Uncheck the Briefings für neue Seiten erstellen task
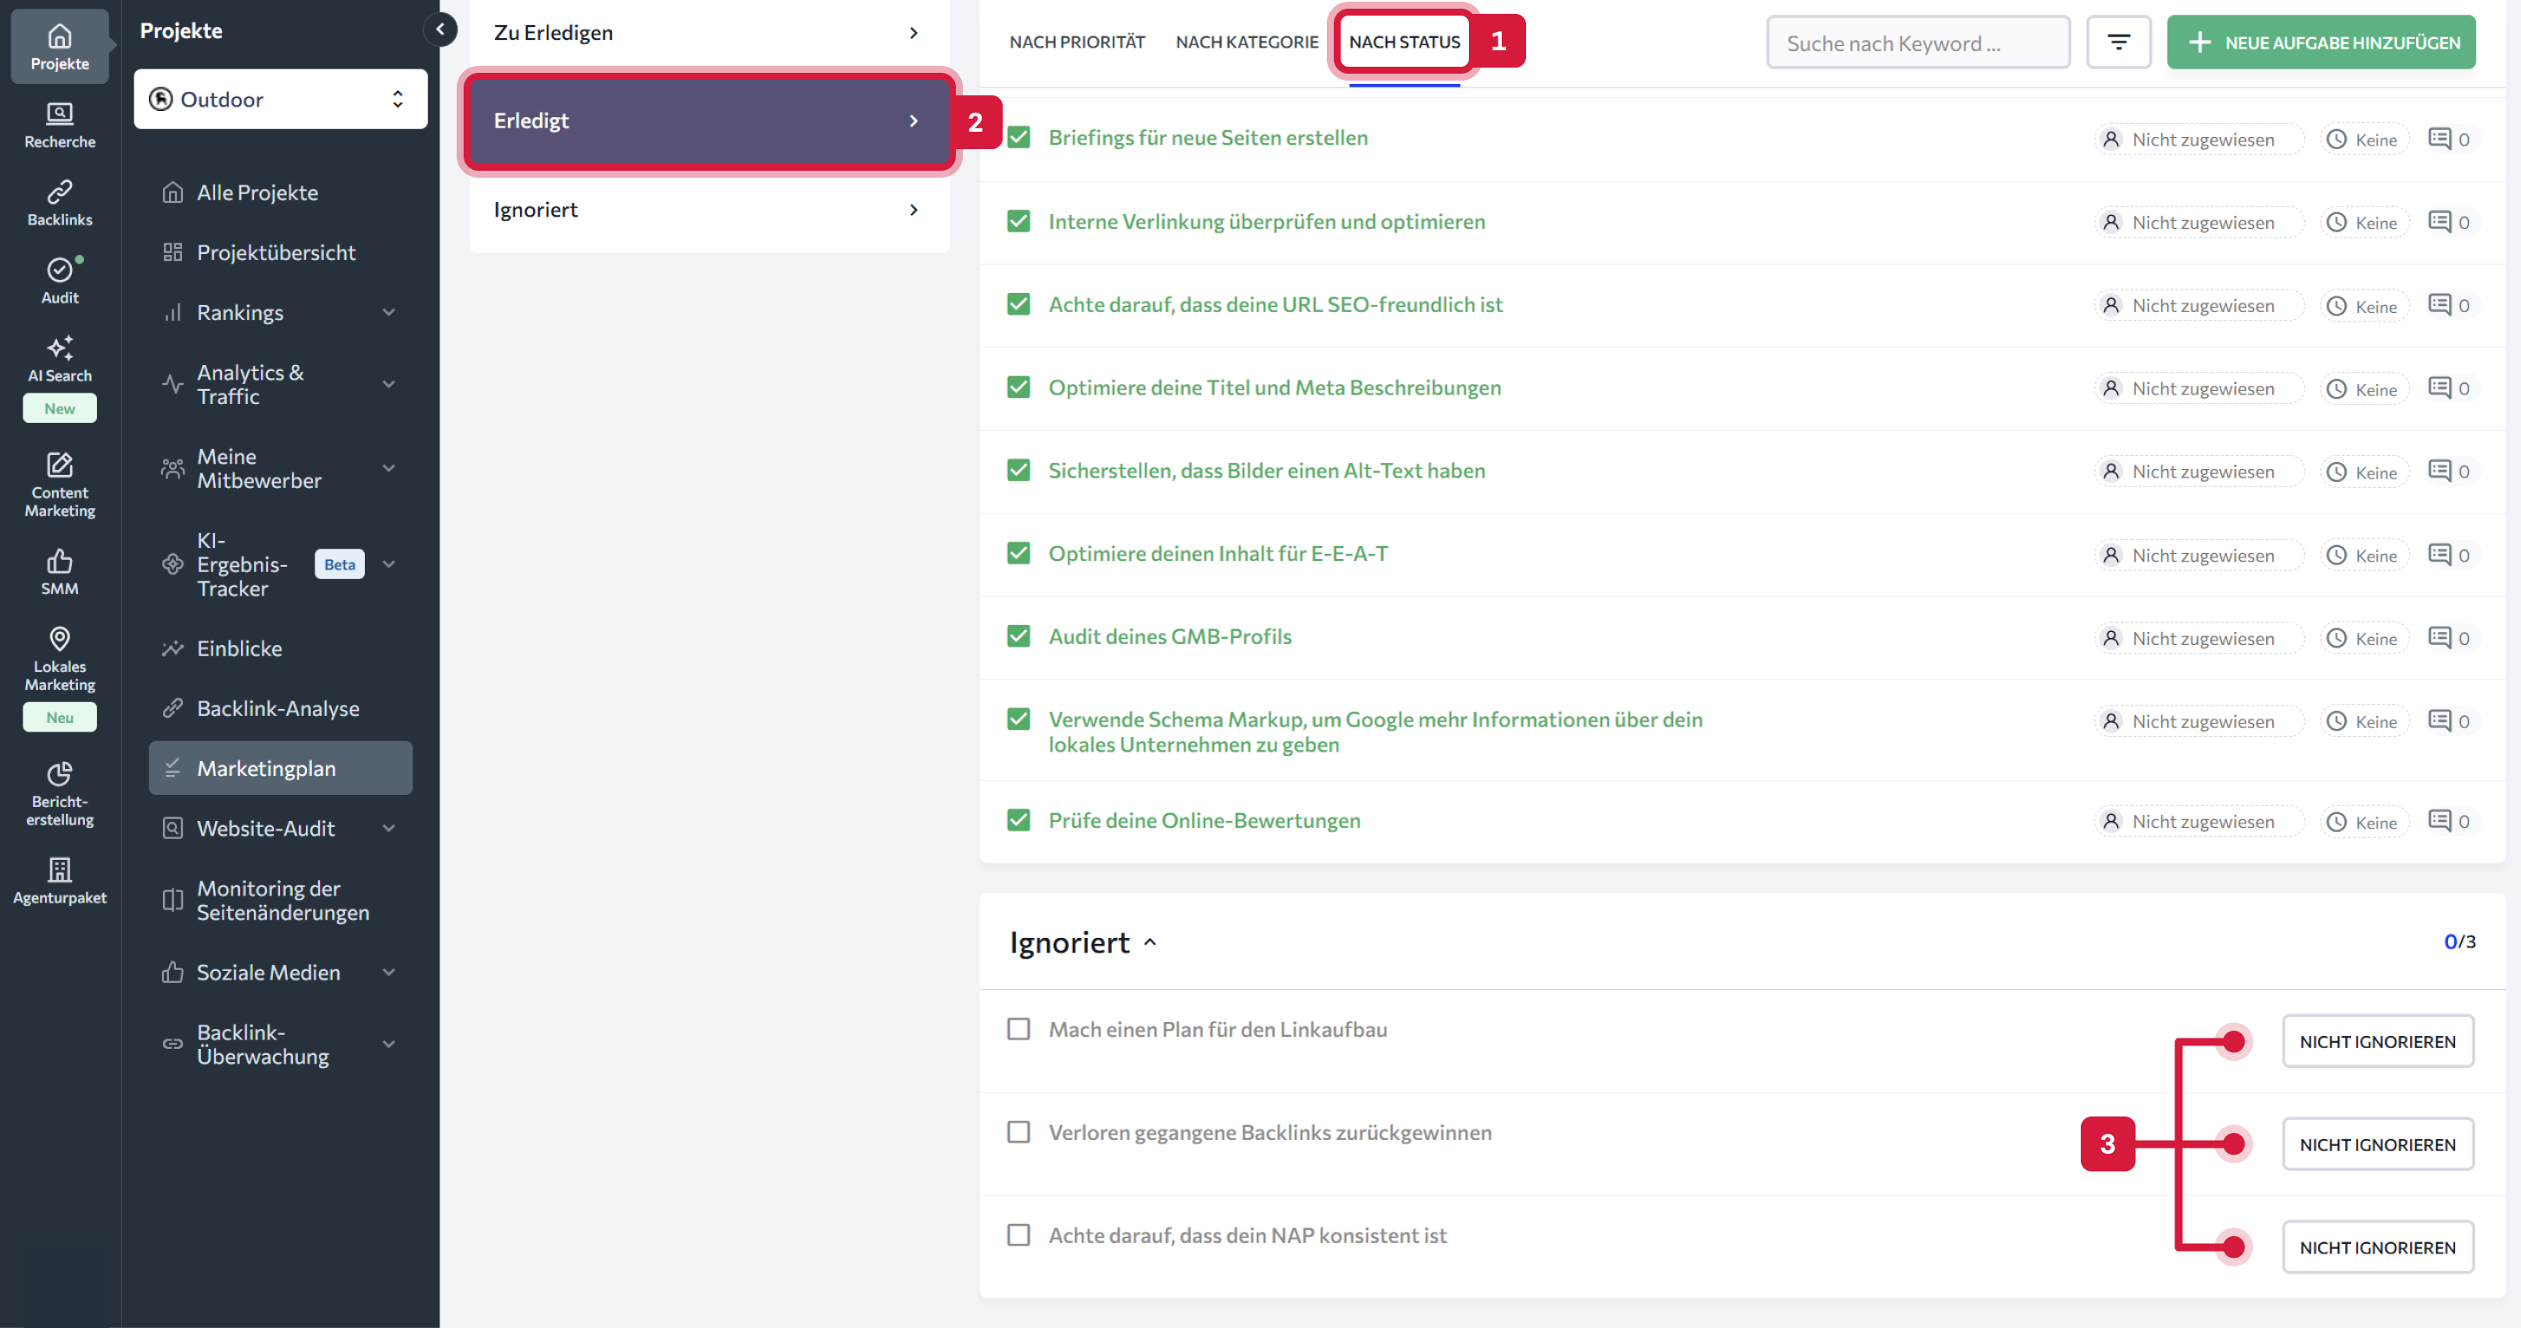This screenshot has width=2521, height=1328. coord(1017,137)
